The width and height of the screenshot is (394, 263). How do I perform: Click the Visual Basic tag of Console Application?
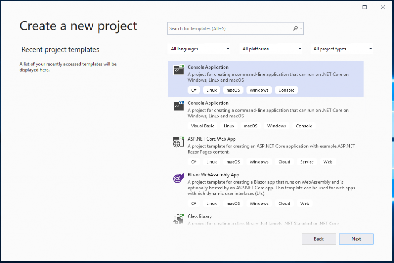(x=202, y=126)
